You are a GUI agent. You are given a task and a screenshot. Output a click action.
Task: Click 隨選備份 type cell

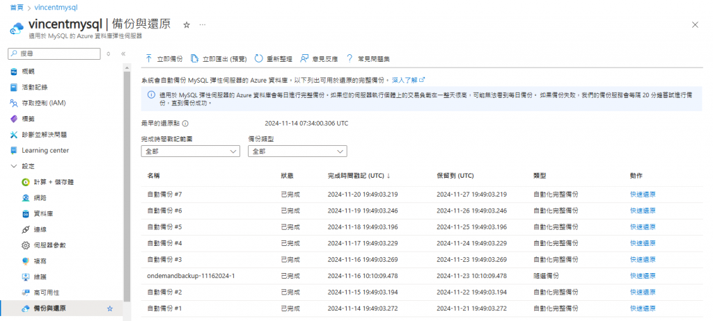point(546,276)
